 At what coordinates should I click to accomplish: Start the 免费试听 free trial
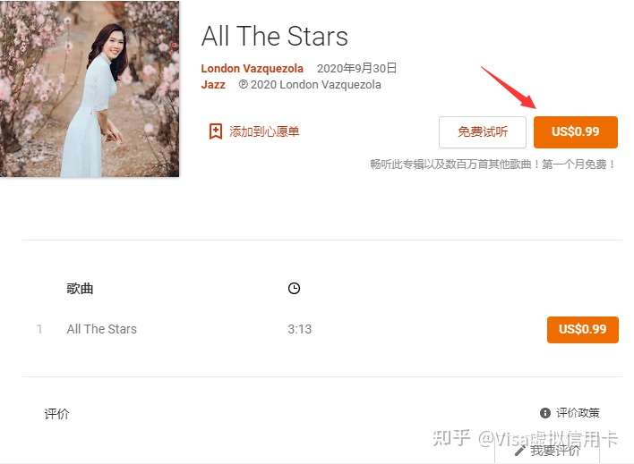[483, 132]
